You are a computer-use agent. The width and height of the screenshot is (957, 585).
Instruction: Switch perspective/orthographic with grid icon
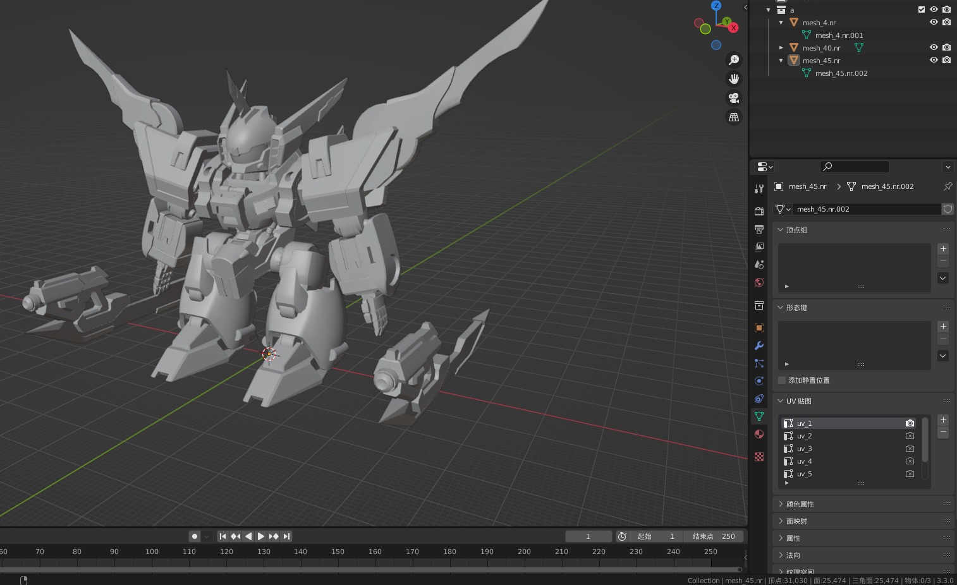[734, 117]
